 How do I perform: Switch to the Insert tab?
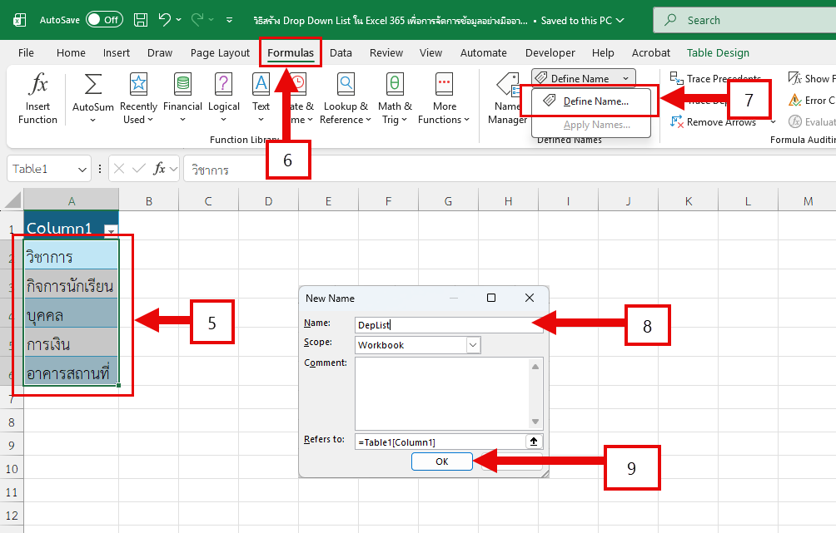click(x=117, y=52)
